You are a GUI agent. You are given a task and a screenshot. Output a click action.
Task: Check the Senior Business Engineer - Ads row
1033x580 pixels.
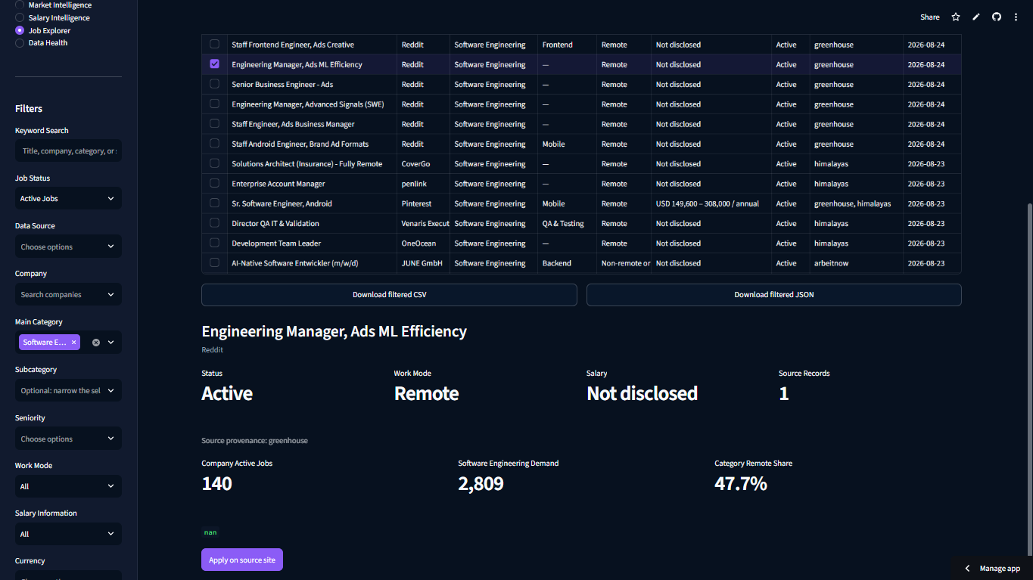pyautogui.click(x=215, y=84)
